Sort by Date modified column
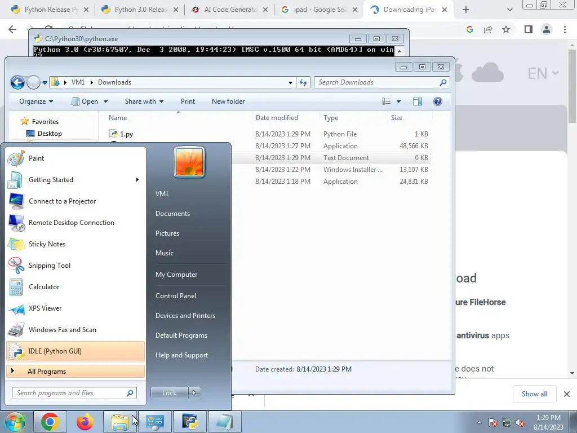Image resolution: width=577 pixels, height=433 pixels. 277,118
